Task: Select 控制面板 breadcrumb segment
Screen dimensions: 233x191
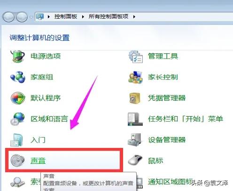Action: point(66,16)
